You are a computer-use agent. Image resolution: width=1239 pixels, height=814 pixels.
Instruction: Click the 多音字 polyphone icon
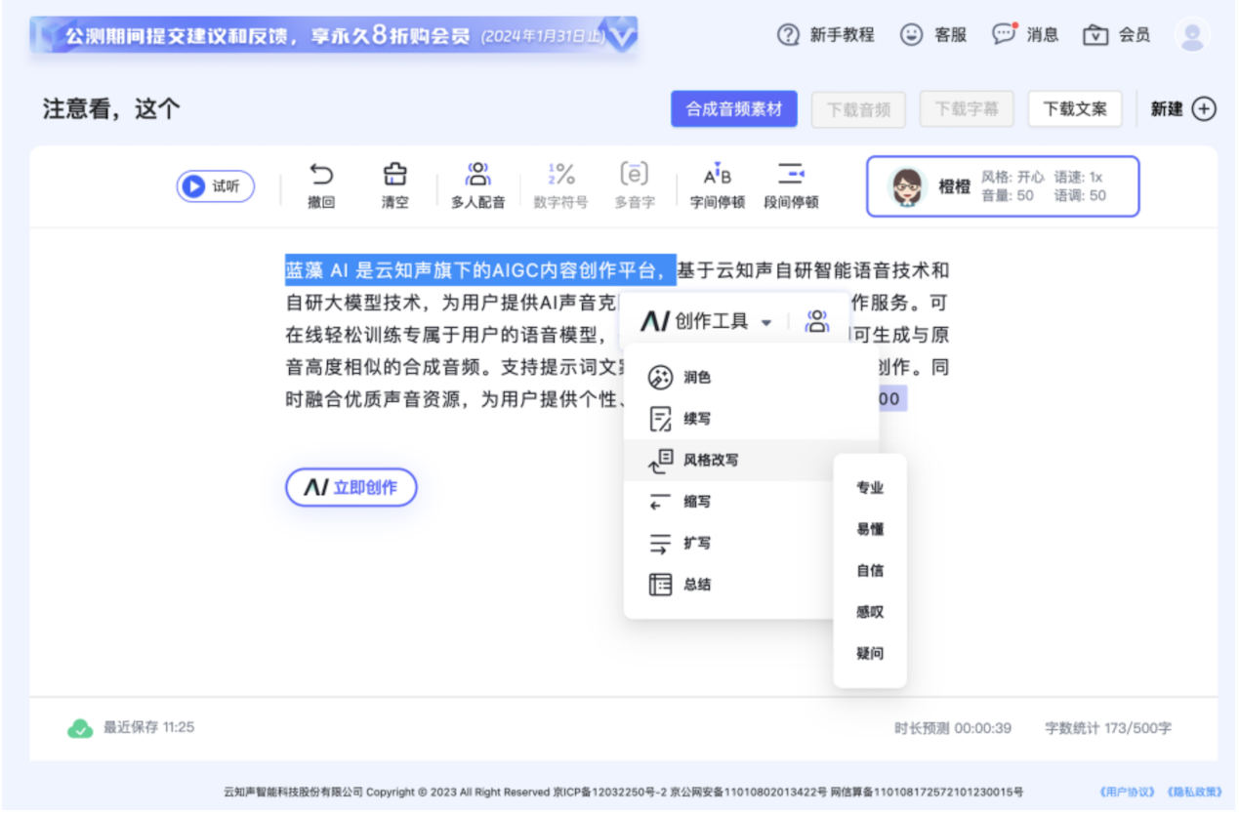coord(635,176)
